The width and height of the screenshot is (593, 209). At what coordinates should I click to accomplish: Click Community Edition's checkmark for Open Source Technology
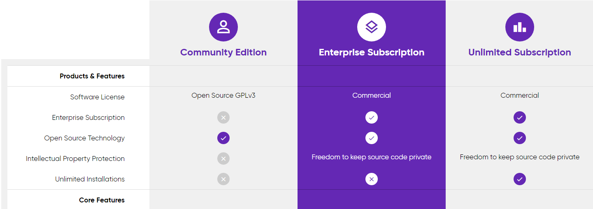click(223, 138)
